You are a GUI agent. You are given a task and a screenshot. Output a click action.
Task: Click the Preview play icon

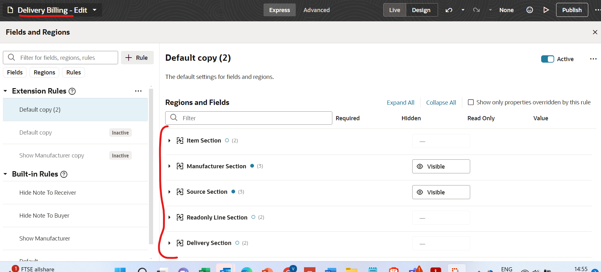(x=546, y=10)
